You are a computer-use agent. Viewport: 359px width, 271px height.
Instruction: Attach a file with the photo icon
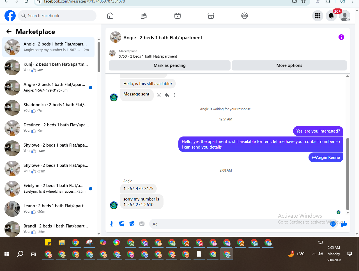(122, 224)
